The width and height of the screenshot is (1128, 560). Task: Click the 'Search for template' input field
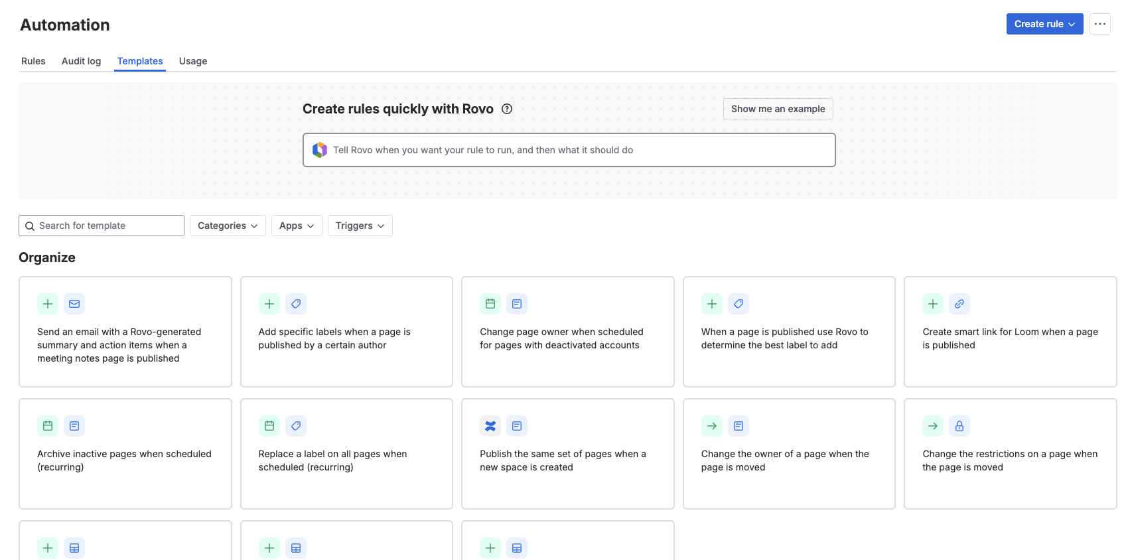click(102, 226)
